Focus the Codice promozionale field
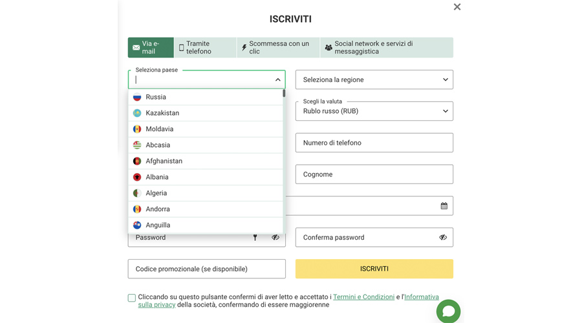The height and width of the screenshot is (323, 582). point(207,269)
